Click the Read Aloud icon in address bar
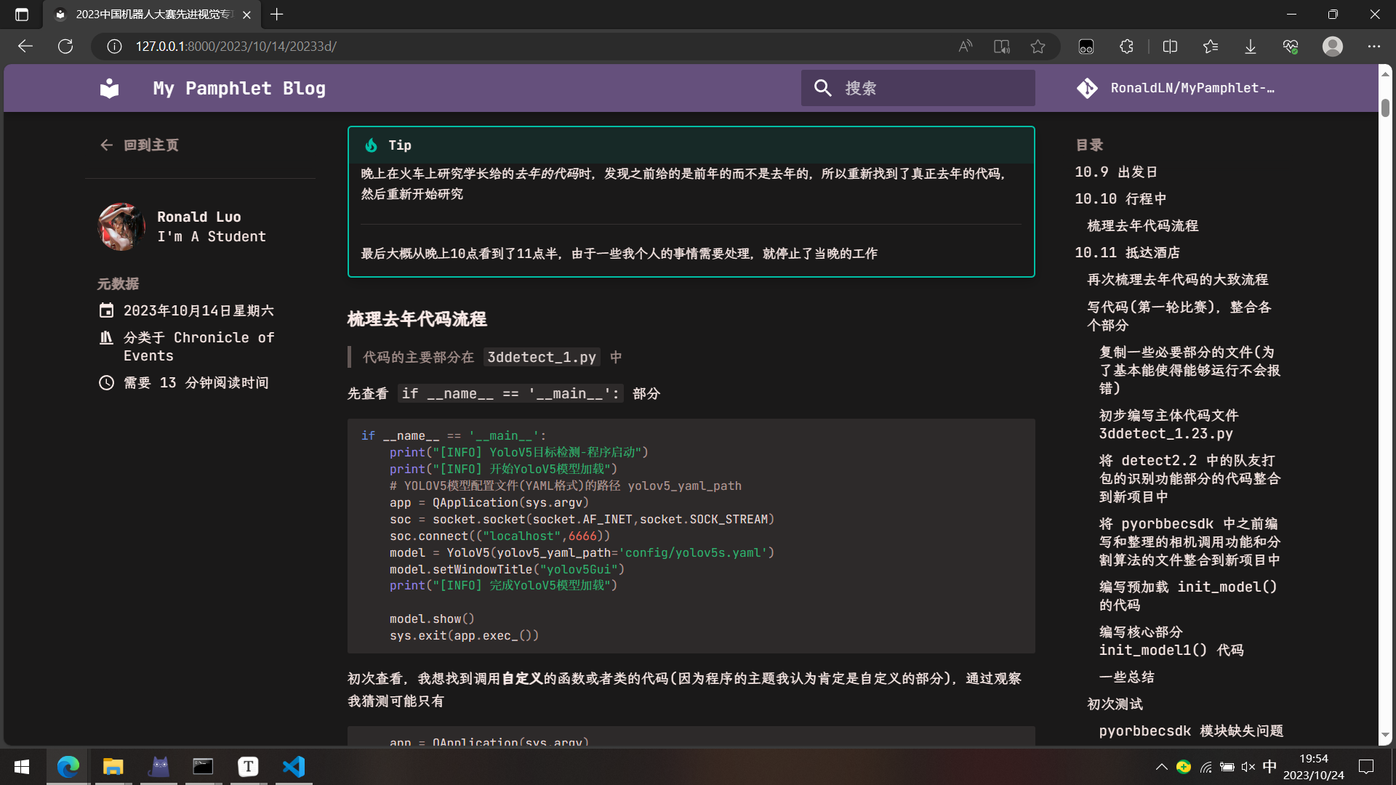1396x785 pixels. [x=965, y=47]
